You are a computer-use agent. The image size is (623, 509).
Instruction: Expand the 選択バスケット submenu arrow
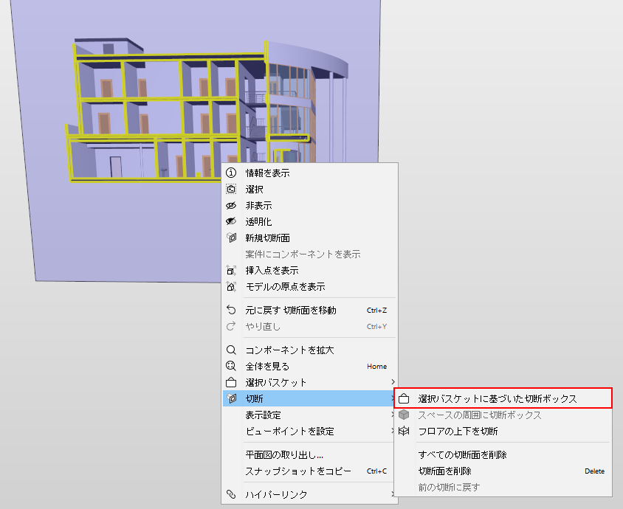pos(393,382)
